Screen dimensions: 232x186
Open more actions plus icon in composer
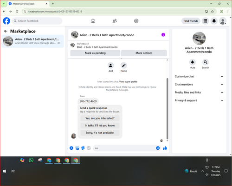(x=71, y=148)
